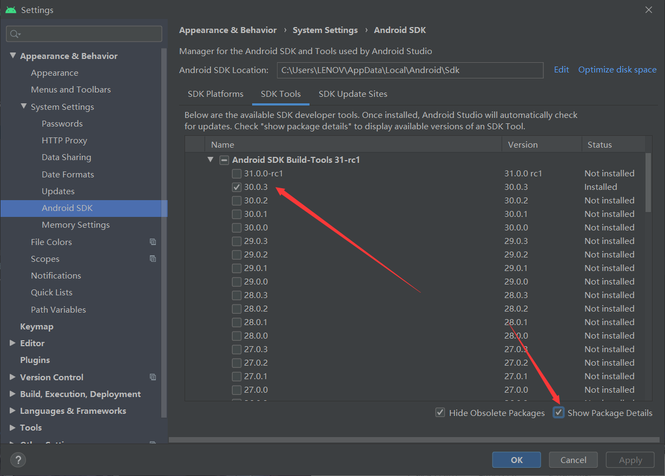Click the Cancel button

point(574,460)
